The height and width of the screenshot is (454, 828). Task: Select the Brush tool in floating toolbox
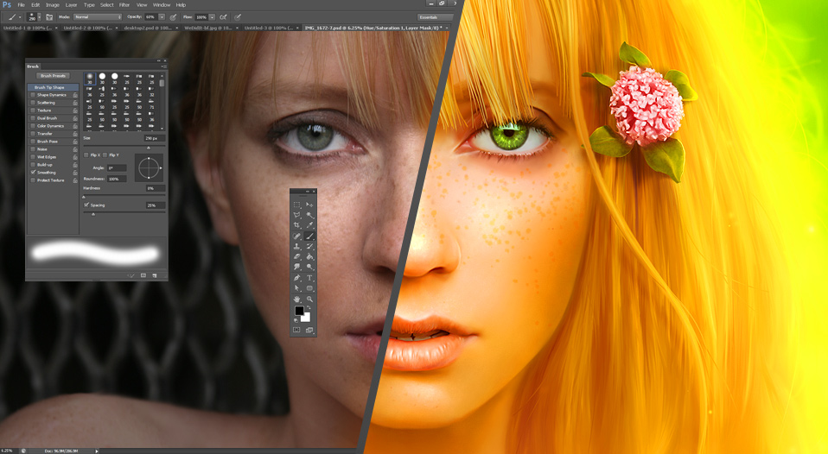309,236
